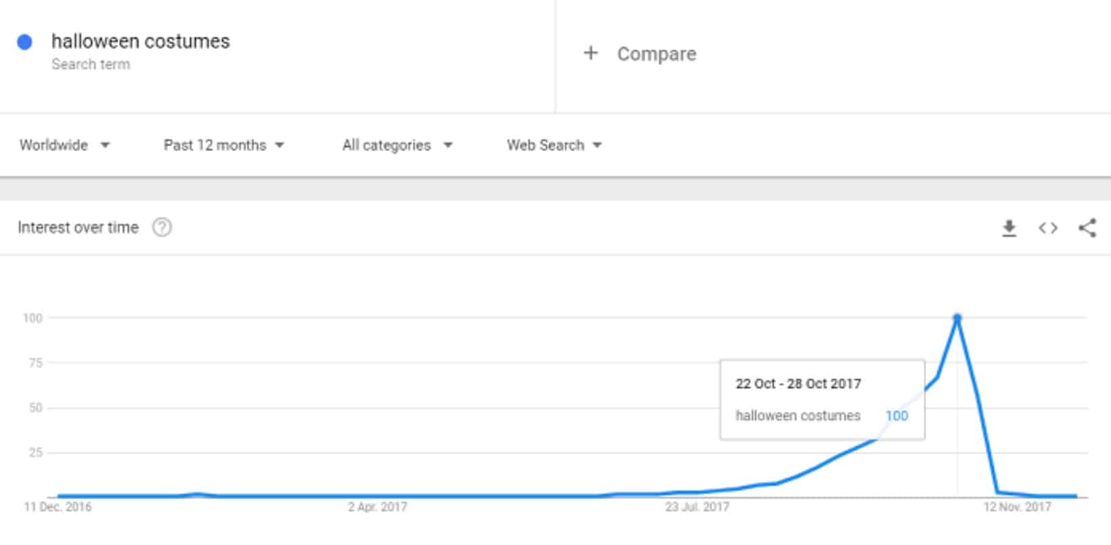
Task: Click the Interest over time heading
Action: [78, 227]
